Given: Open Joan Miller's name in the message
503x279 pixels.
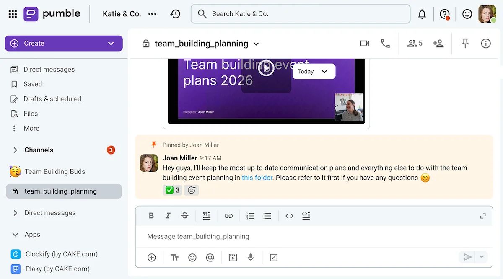Looking at the screenshot, I should click(x=180, y=158).
